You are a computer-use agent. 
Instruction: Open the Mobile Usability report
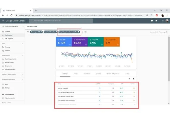point(9,63)
